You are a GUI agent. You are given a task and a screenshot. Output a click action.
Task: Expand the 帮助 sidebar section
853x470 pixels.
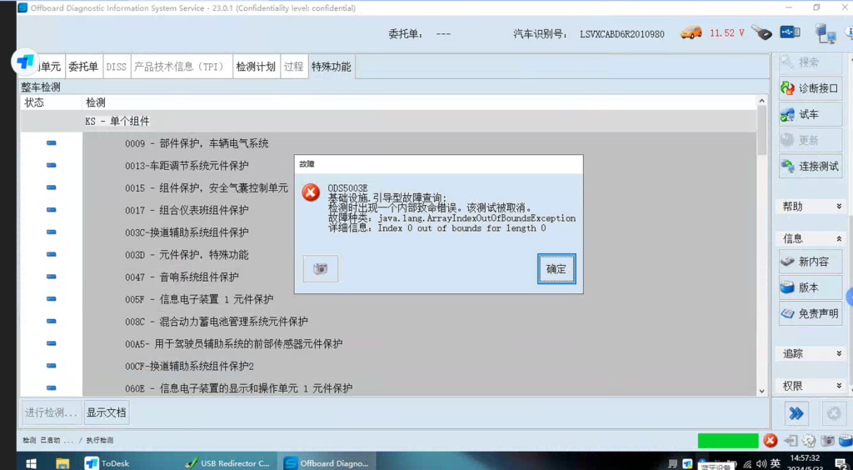click(813, 207)
